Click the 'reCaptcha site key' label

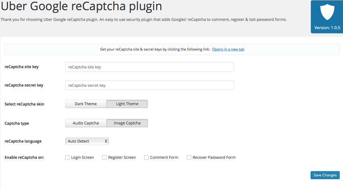tap(22, 67)
